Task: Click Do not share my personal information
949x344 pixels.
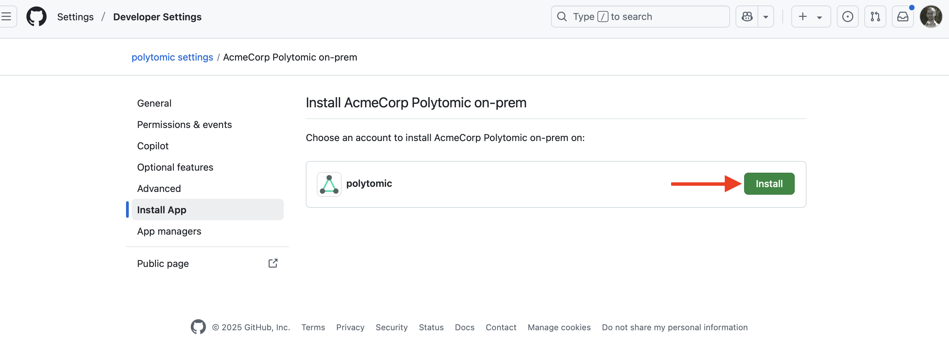Action: click(675, 327)
